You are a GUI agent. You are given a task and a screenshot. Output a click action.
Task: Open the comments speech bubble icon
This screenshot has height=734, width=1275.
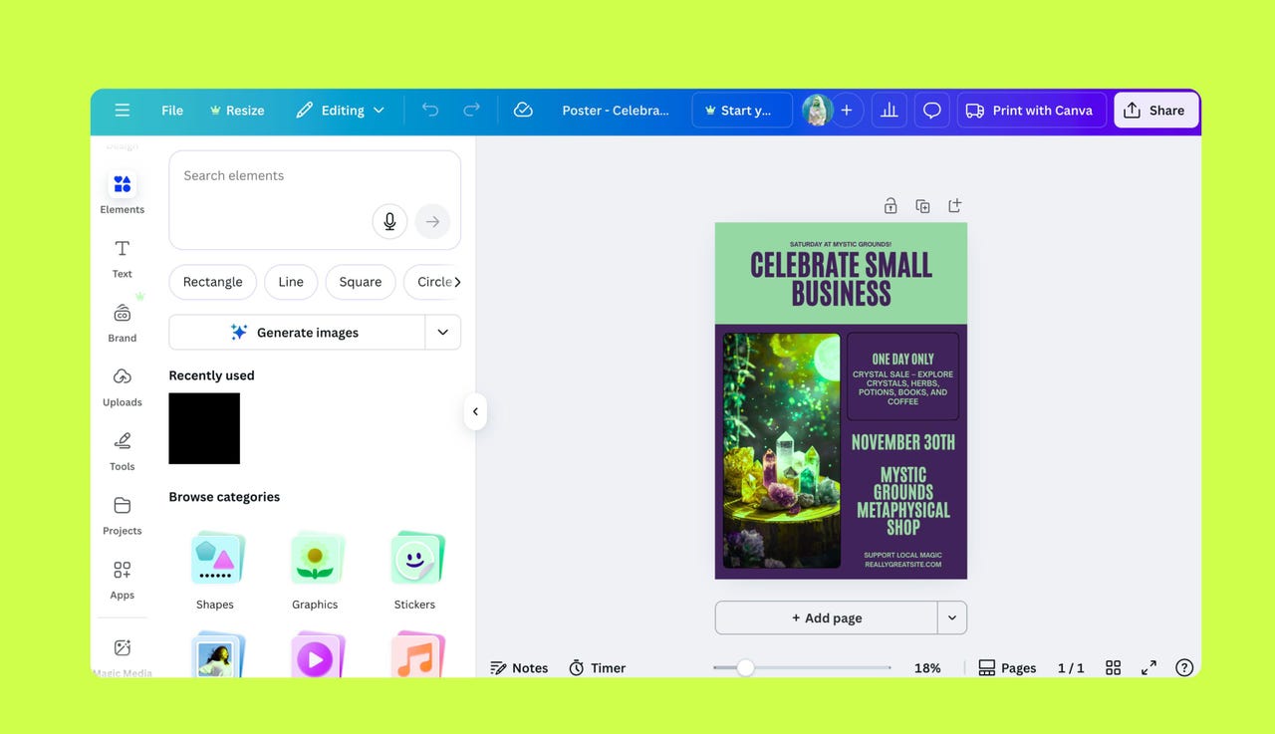click(931, 111)
